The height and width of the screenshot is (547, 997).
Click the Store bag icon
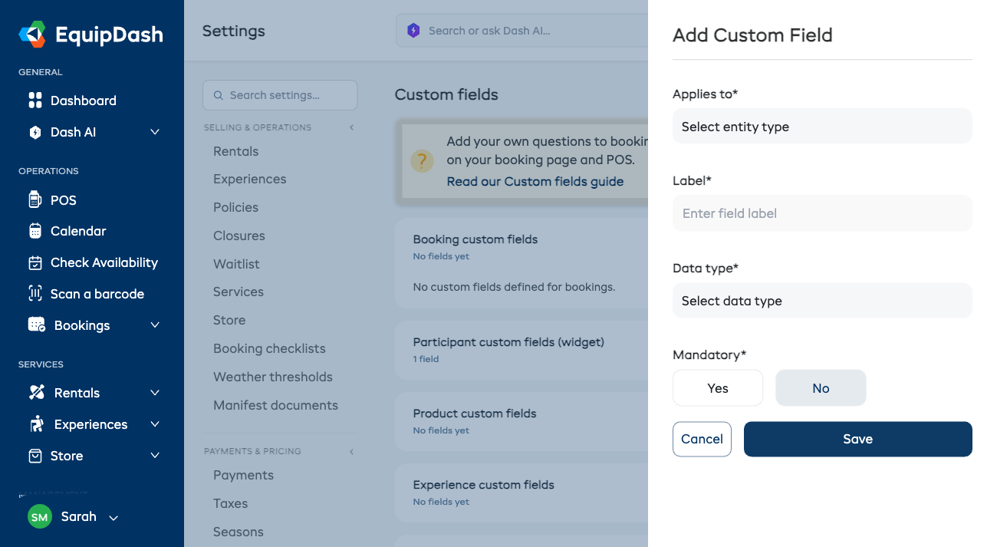35,456
